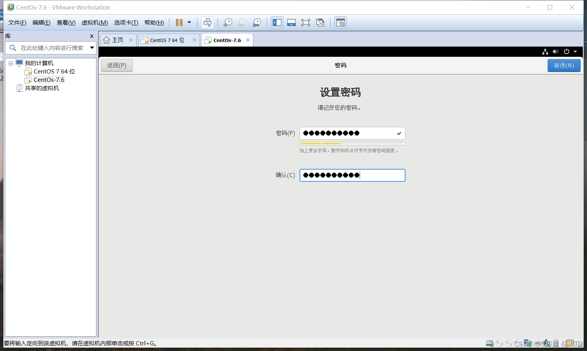The image size is (587, 351).
Task: Click the hard disk device status icon
Action: click(490, 343)
